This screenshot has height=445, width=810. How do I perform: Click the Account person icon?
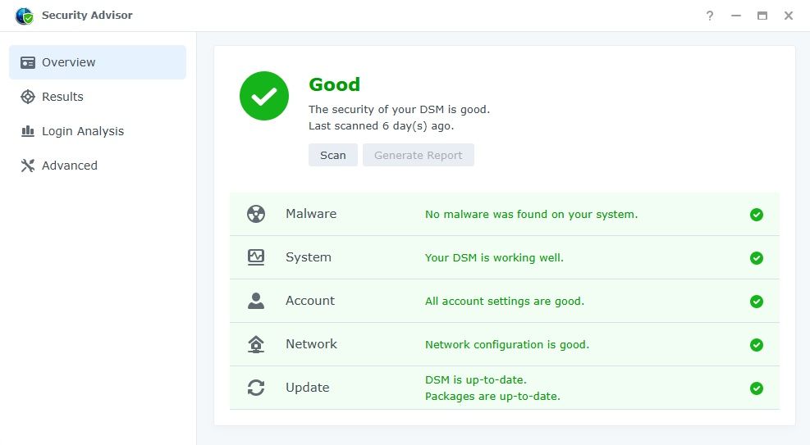[x=256, y=301]
